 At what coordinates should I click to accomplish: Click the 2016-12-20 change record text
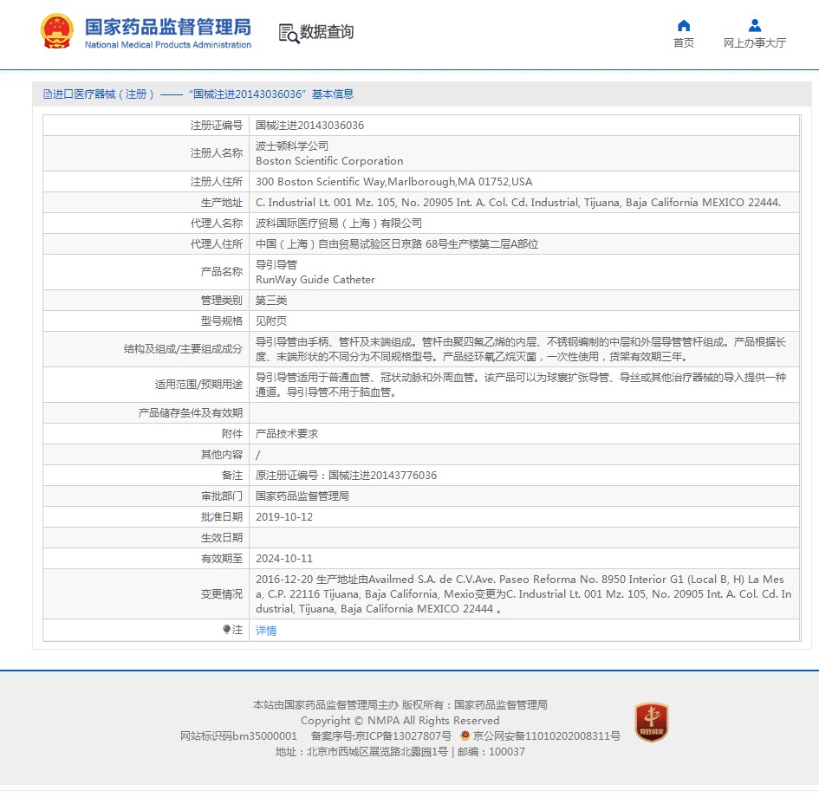pyautogui.click(x=523, y=594)
